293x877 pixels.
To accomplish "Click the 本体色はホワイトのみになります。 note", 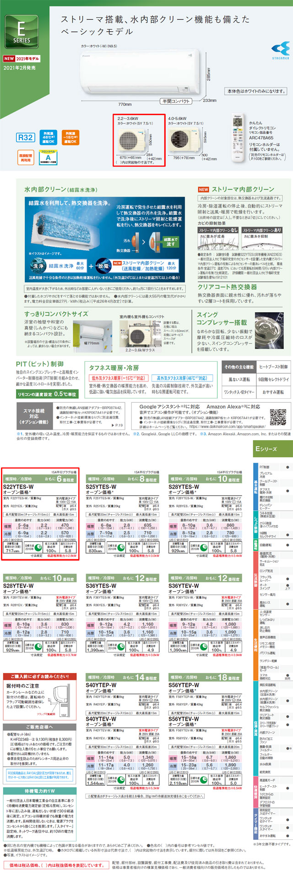I will pos(257,91).
